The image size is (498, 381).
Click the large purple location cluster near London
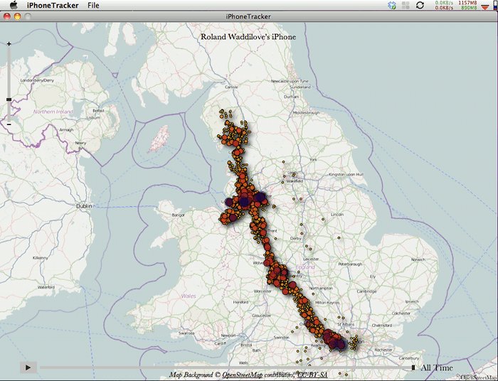pyautogui.click(x=333, y=340)
